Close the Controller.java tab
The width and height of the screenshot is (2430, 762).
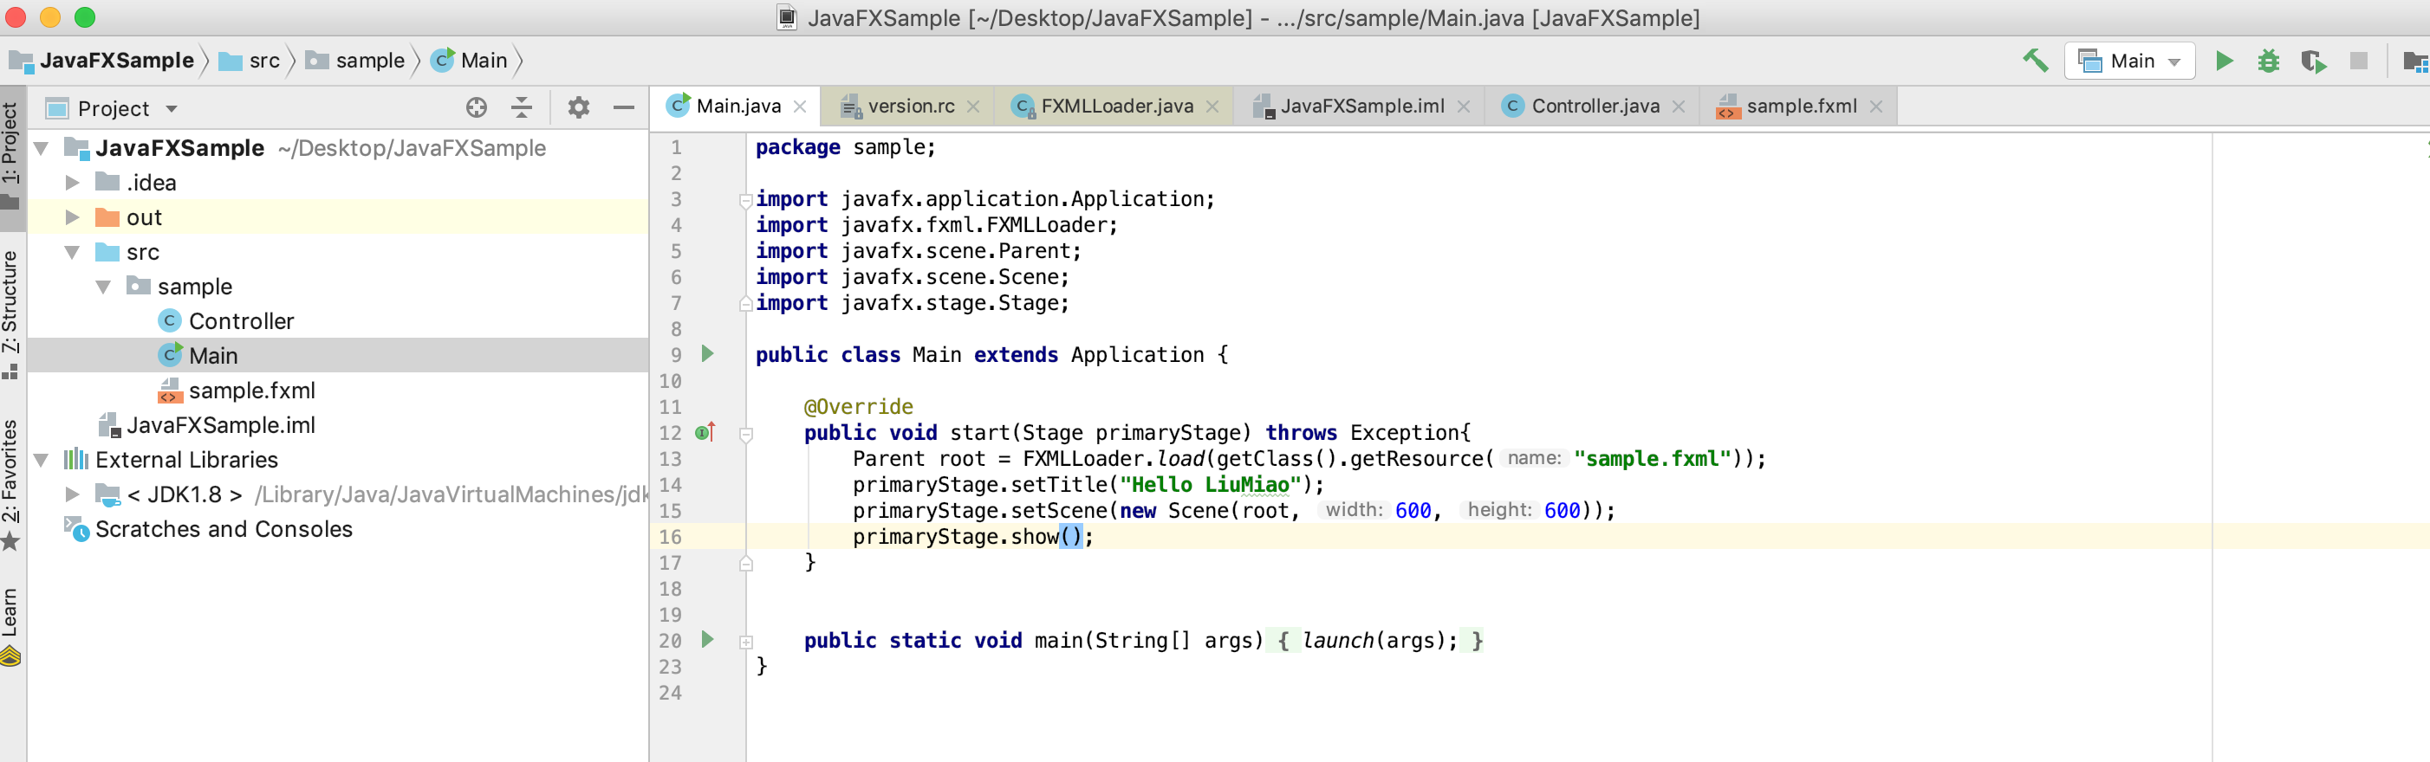tap(1678, 107)
